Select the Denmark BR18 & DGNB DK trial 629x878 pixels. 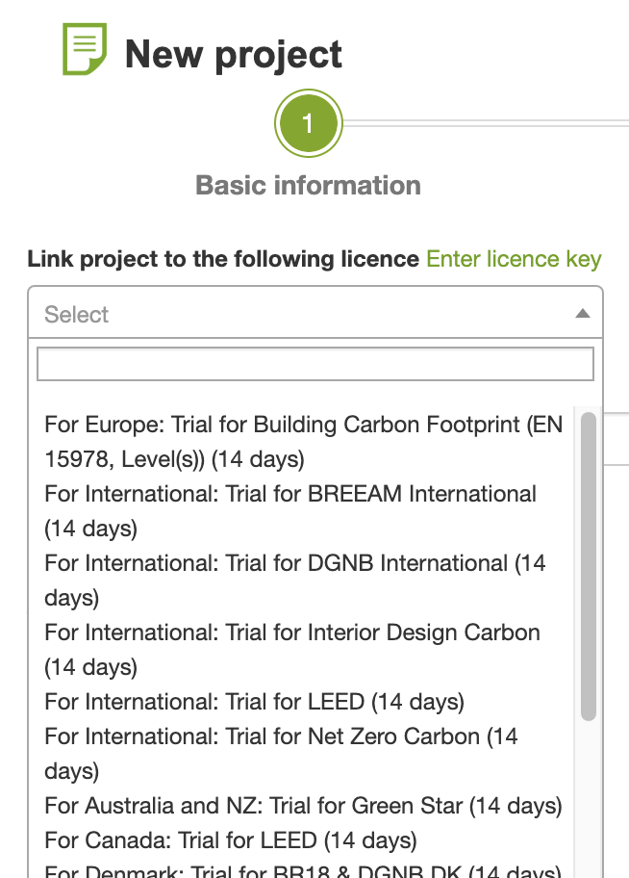(303, 870)
